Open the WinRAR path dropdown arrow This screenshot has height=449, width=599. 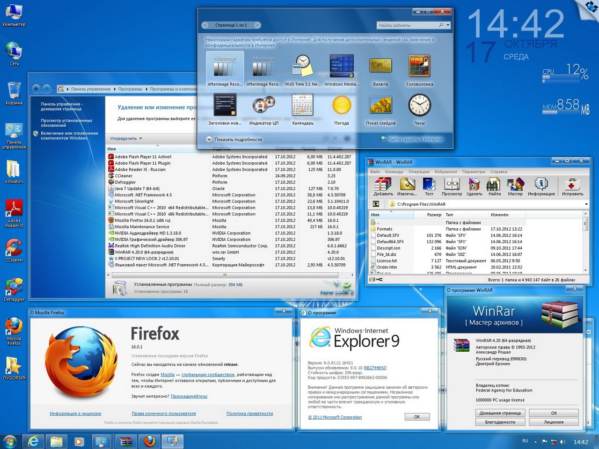[586, 204]
